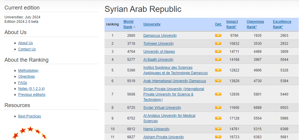299x140 pixels.
Task: Click world rank value 3718
Action: click(x=131, y=44)
